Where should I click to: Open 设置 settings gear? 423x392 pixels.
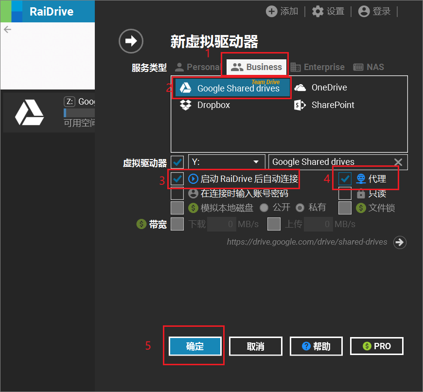317,11
